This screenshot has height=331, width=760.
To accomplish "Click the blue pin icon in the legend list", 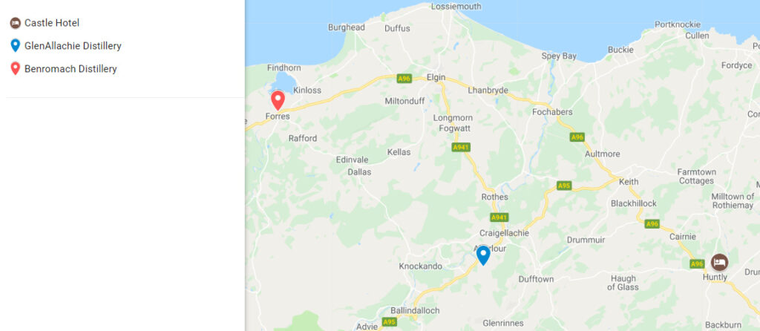I will tap(16, 46).
